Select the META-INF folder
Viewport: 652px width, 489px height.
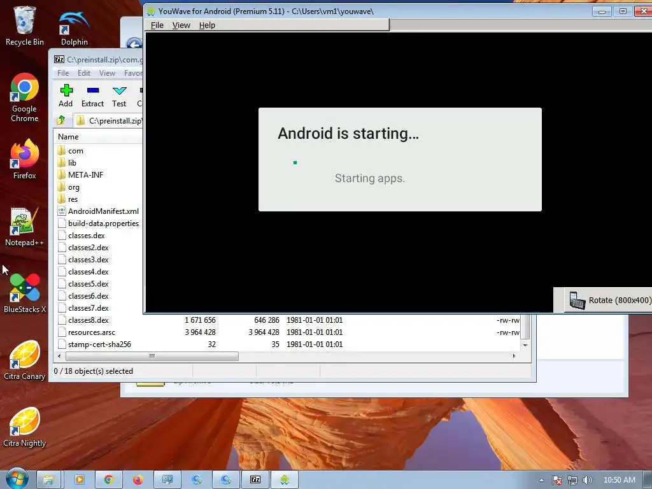click(86, 175)
